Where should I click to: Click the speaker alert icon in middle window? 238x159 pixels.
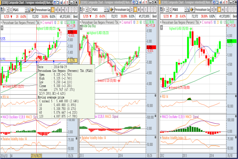click(112, 10)
